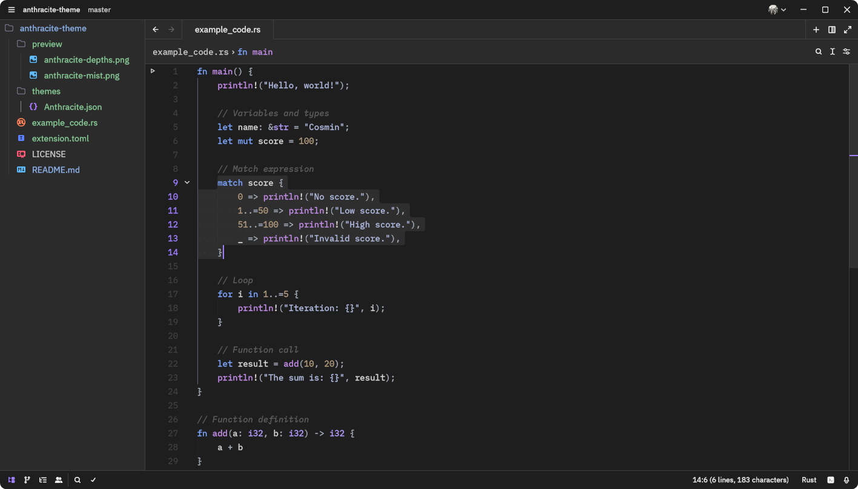Open editor controls sliders icon
This screenshot has width=858, height=489.
pos(846,52)
